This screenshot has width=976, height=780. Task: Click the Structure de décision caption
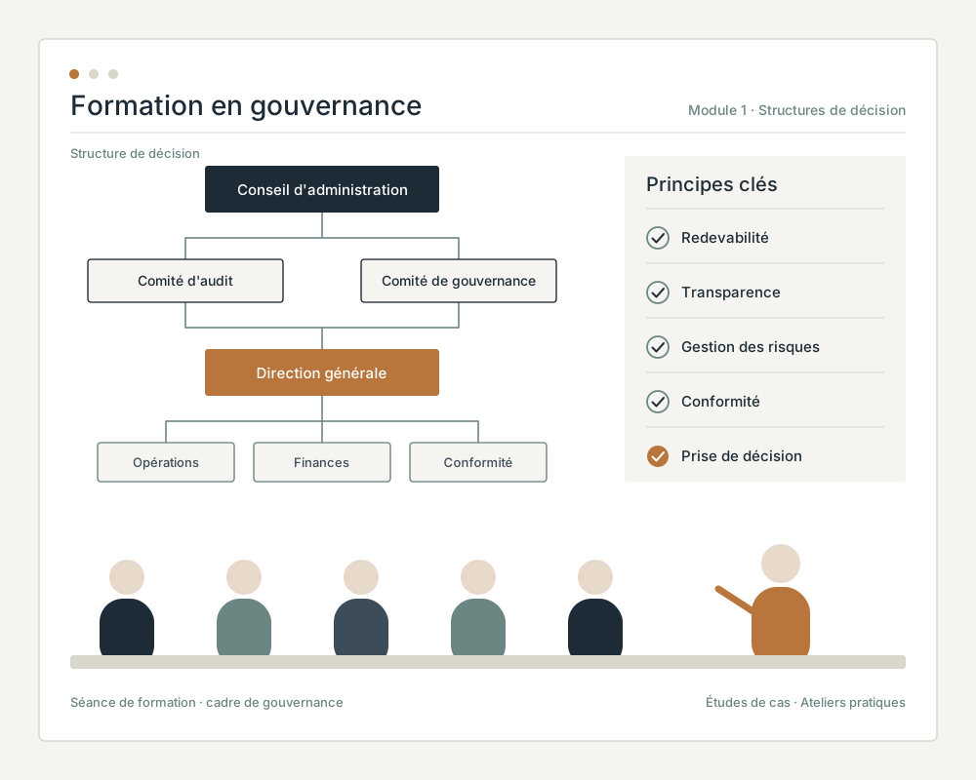[x=135, y=154]
